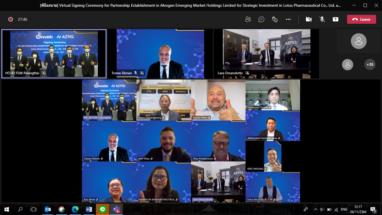The width and height of the screenshot is (382, 215).
Task: Select Lara Omarsdottir's video in the top strip
Action: pos(267,54)
